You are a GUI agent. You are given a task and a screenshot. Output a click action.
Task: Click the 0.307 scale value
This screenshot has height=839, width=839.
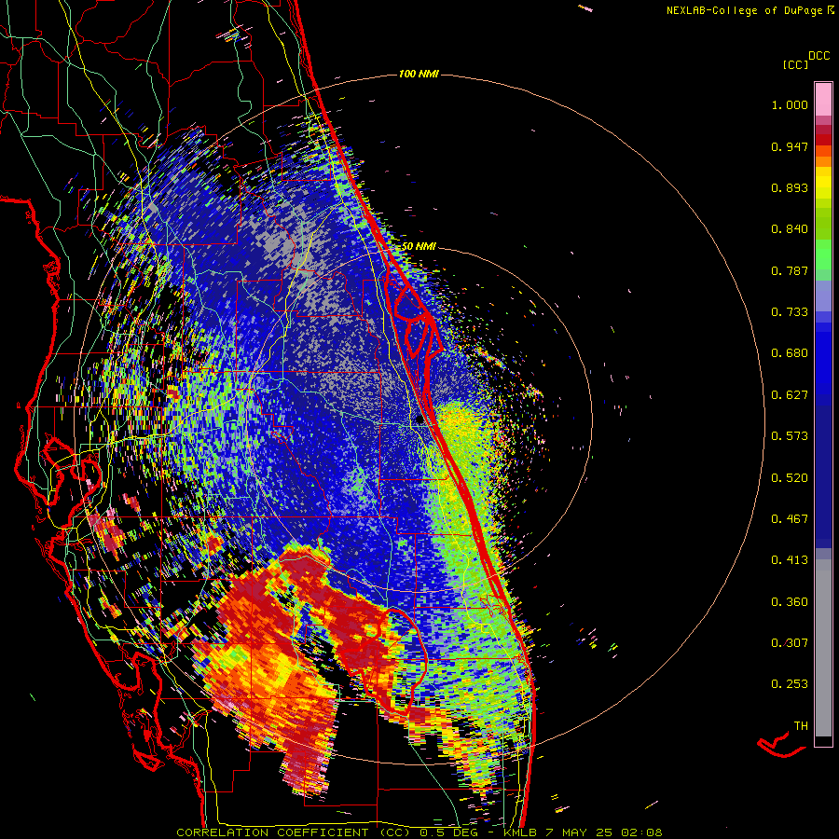pos(790,643)
